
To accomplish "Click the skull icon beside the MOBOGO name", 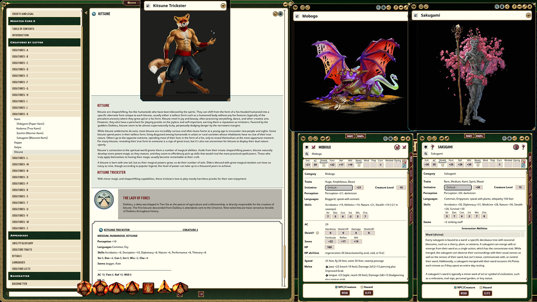I will coord(307,147).
